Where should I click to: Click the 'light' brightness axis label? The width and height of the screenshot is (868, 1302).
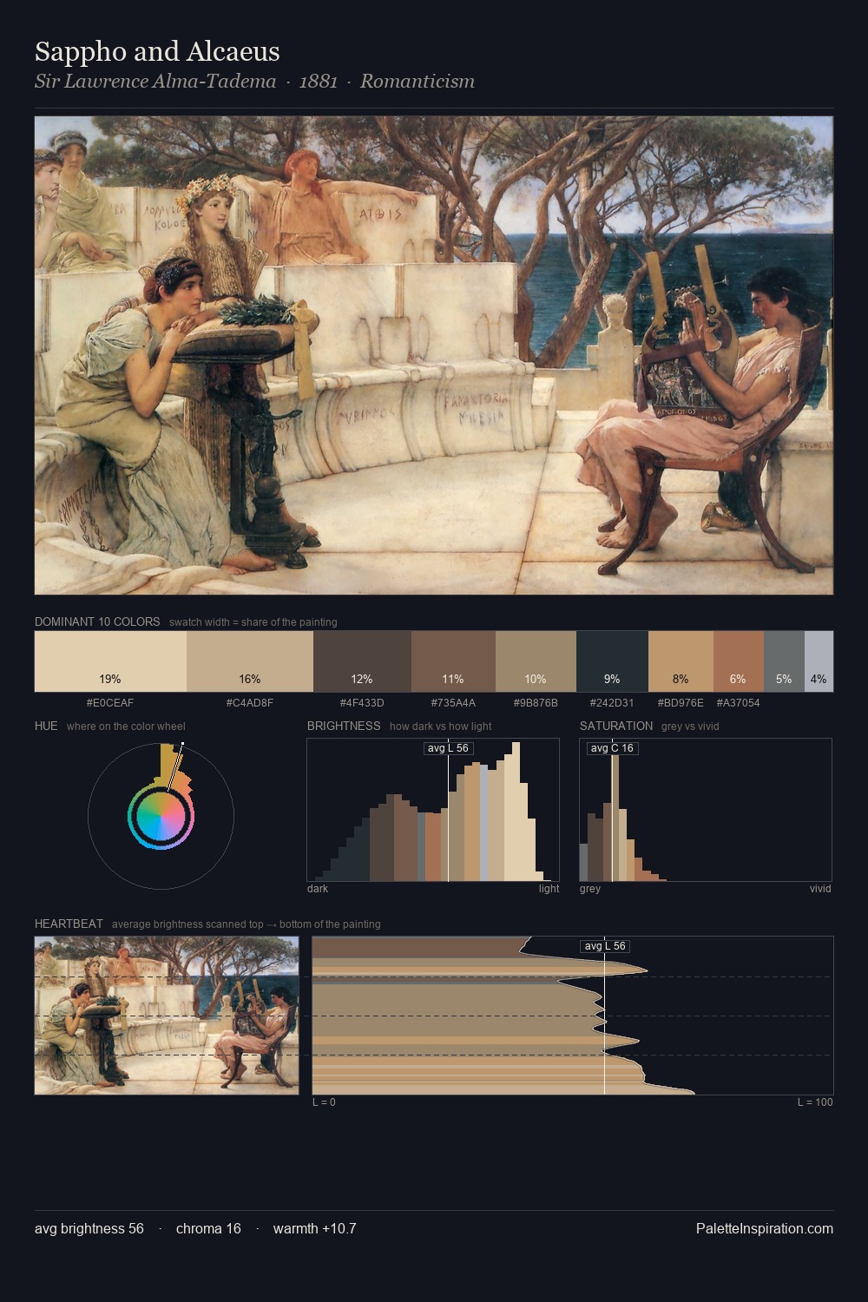pos(549,889)
